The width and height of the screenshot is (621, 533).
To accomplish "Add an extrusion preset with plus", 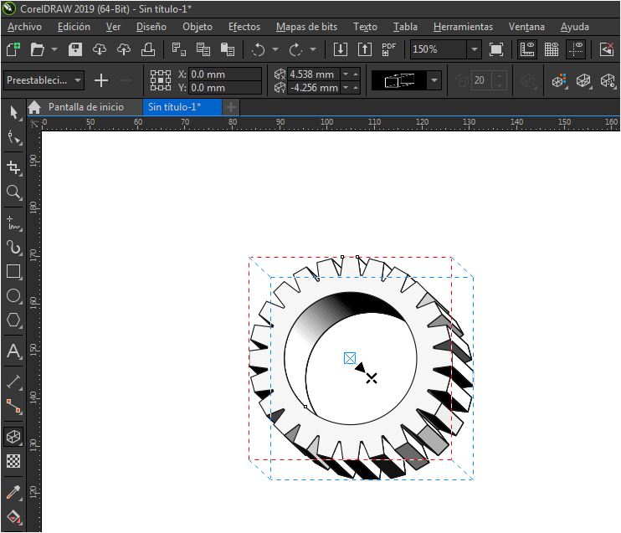I will click(101, 80).
